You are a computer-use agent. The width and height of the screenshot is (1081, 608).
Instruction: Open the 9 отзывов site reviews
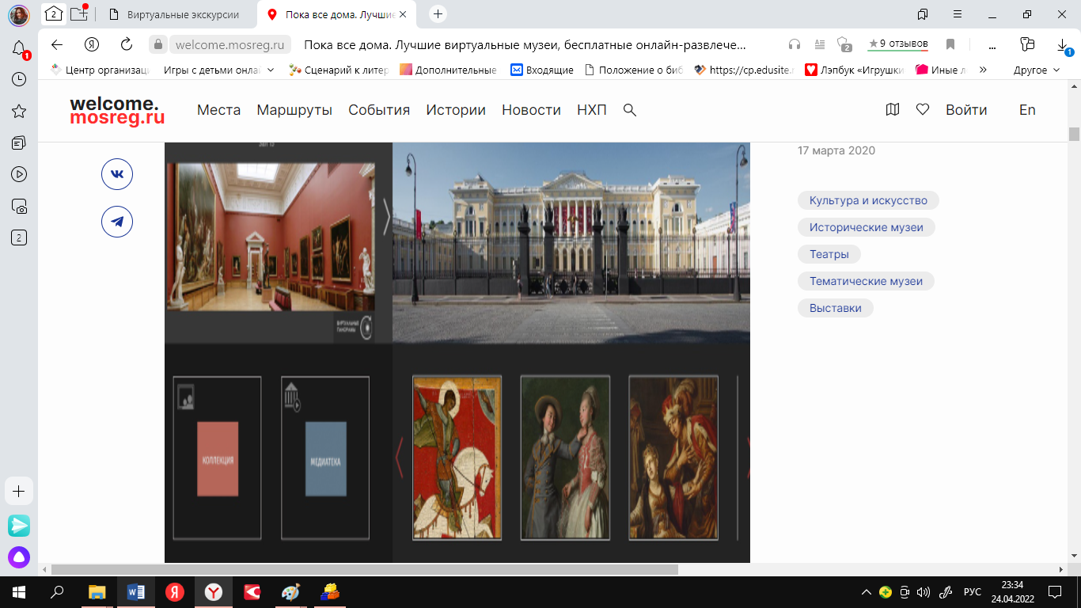pos(897,44)
